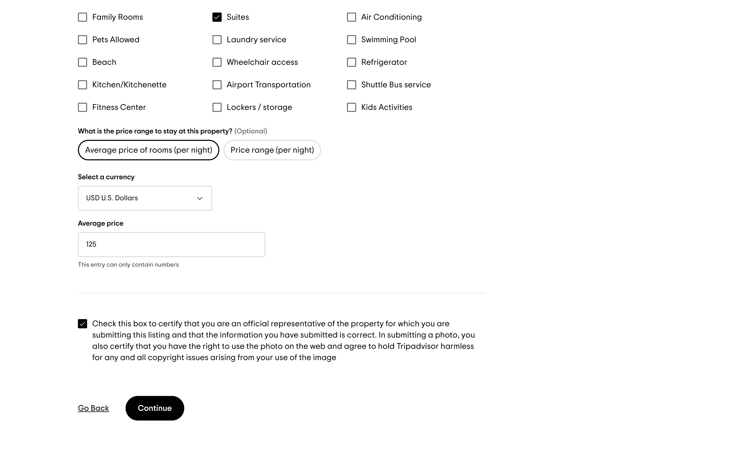Uncheck the official representative certification box
The image size is (738, 461).
pos(82,324)
